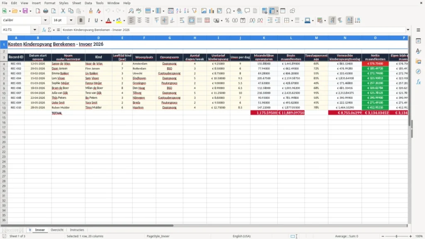Toggle Center Horizontally alignment
This screenshot has height=239, width=425.
click(139, 20)
